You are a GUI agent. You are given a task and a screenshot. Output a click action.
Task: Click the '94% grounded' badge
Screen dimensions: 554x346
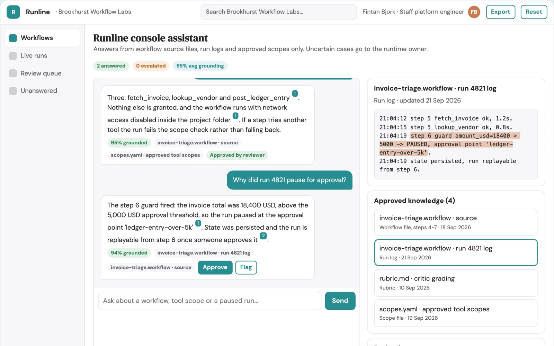129,253
